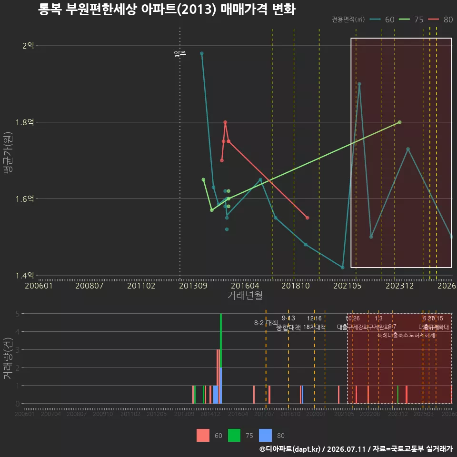Click the 9·13 annotation label

pyautogui.click(x=288, y=318)
